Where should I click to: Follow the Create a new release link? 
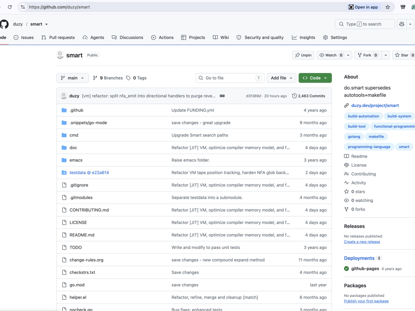point(362,242)
